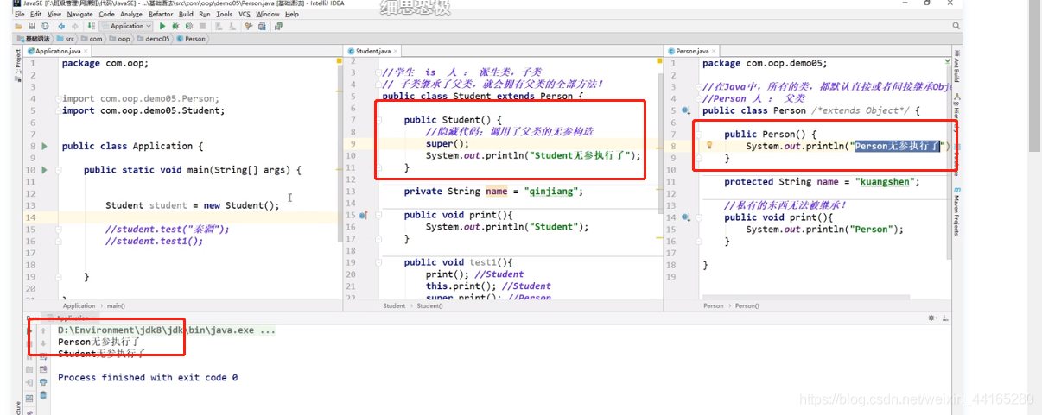Image resolution: width=1042 pixels, height=415 pixels.
Task: Collapse the Student constructor fold marker
Action: pos(378,120)
